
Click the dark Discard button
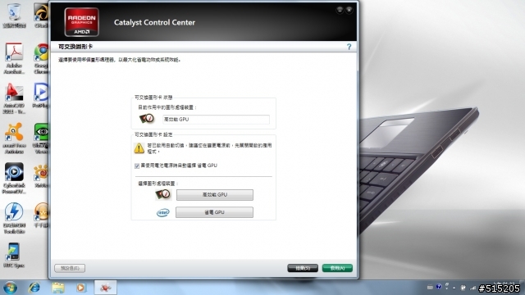[303, 268]
